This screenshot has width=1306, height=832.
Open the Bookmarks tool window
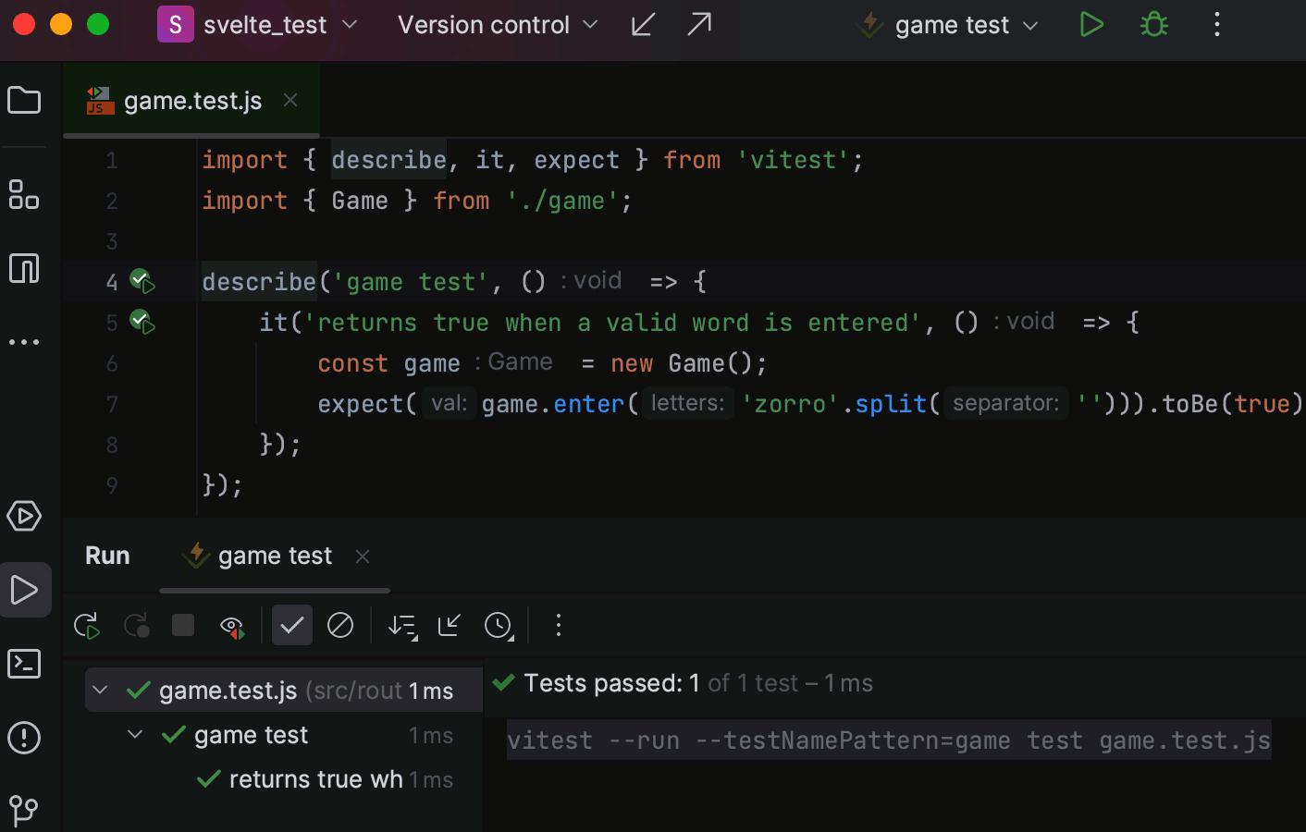pyautogui.click(x=25, y=268)
